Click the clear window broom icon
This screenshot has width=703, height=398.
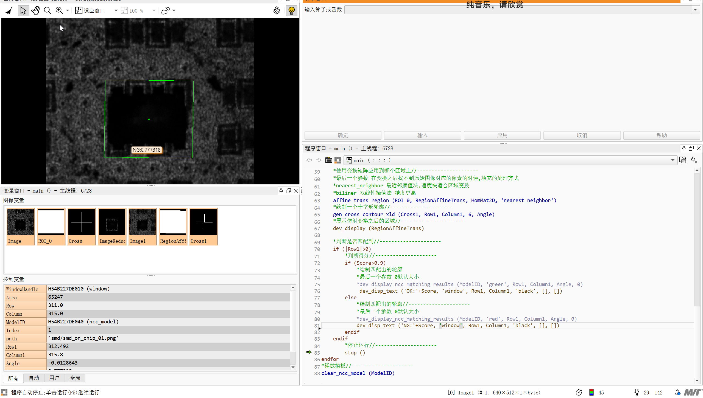9,11
